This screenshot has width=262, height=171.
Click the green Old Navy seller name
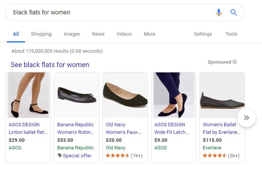[x=116, y=148]
